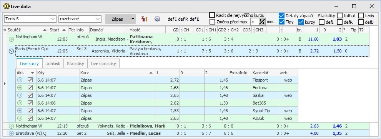This screenshot has width=381, height=139.
Task: Click the Kancelář column header
Action: click(x=265, y=72)
